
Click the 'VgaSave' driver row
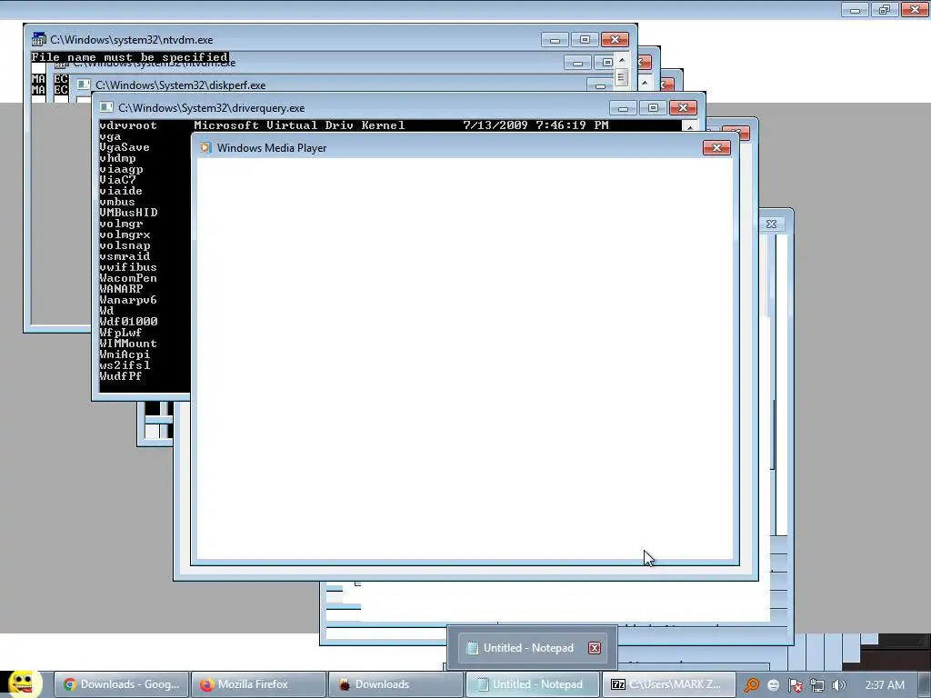(x=125, y=147)
